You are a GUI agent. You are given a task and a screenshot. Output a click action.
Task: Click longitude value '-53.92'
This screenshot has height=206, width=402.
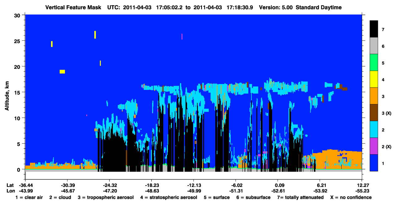320,191
